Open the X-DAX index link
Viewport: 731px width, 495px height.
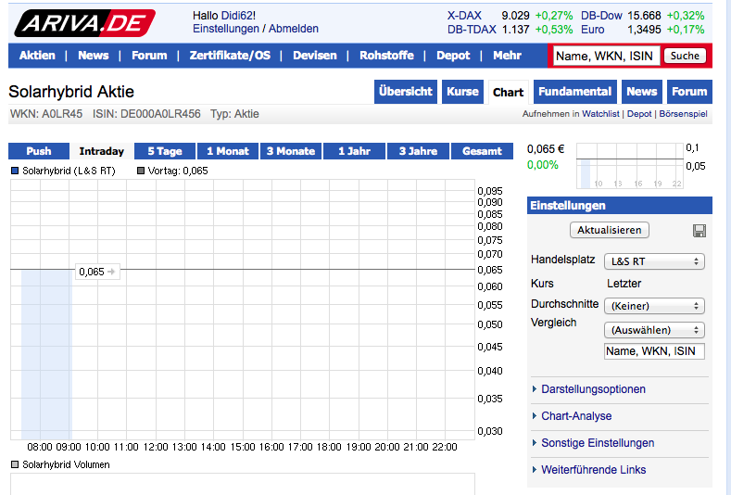click(x=464, y=16)
